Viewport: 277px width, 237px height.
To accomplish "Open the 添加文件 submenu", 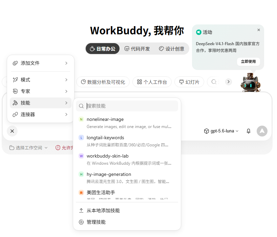I will (x=40, y=63).
